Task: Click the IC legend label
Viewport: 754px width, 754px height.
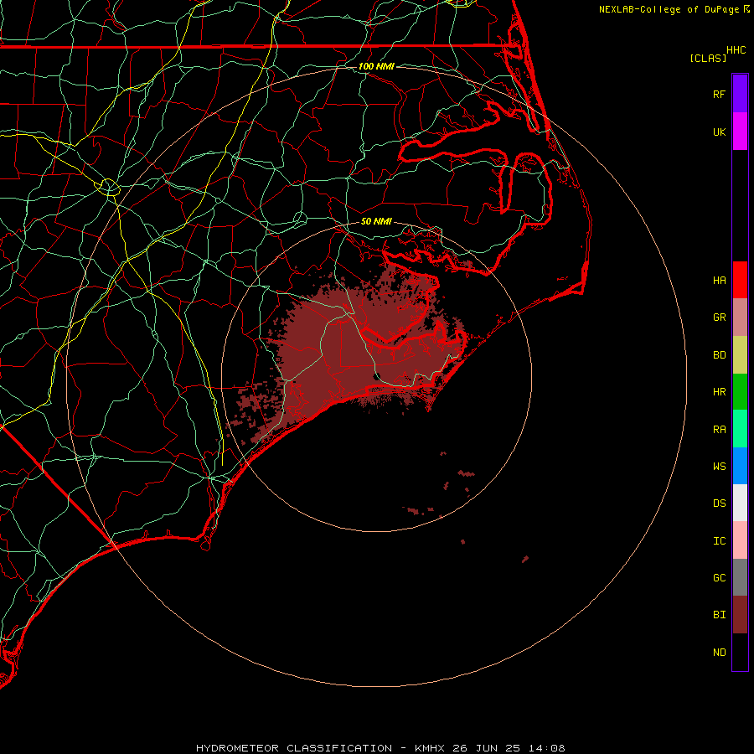Action: point(719,541)
